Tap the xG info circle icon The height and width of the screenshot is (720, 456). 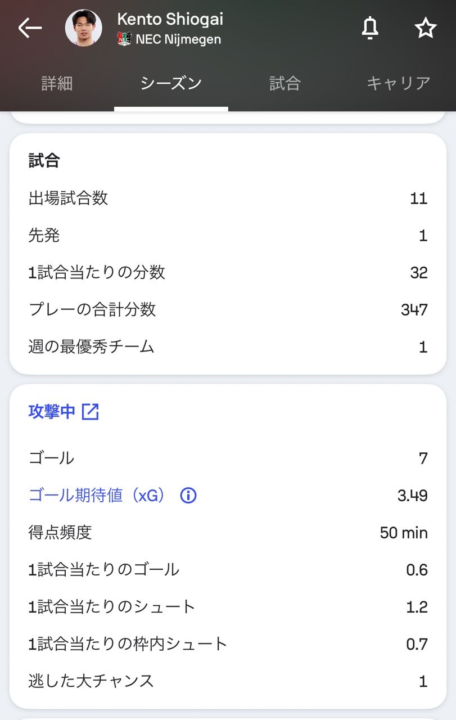(188, 496)
